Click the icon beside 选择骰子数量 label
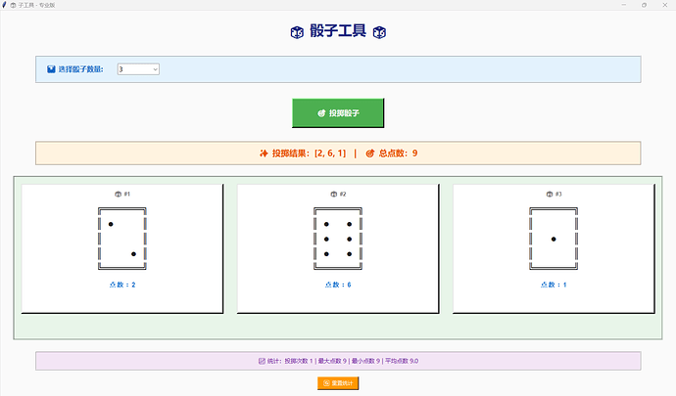 point(51,69)
